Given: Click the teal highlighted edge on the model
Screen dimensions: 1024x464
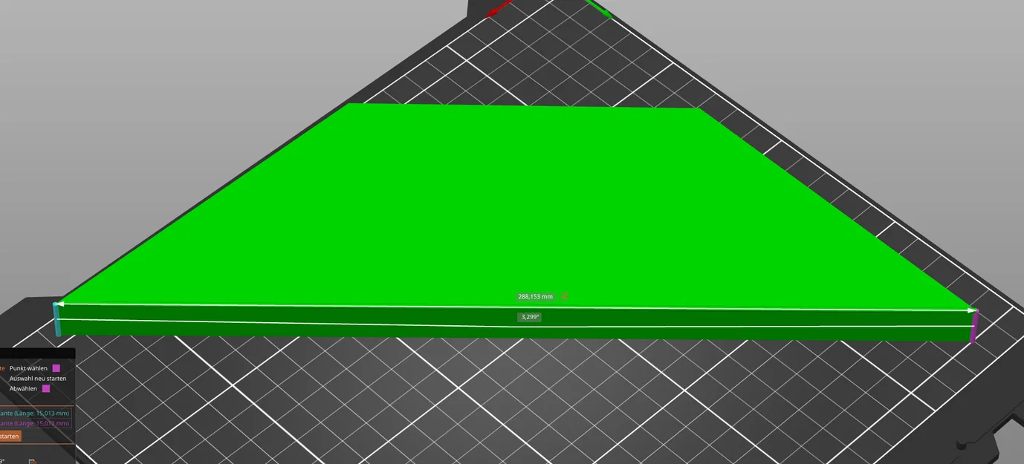Looking at the screenshot, I should click(x=56, y=318).
